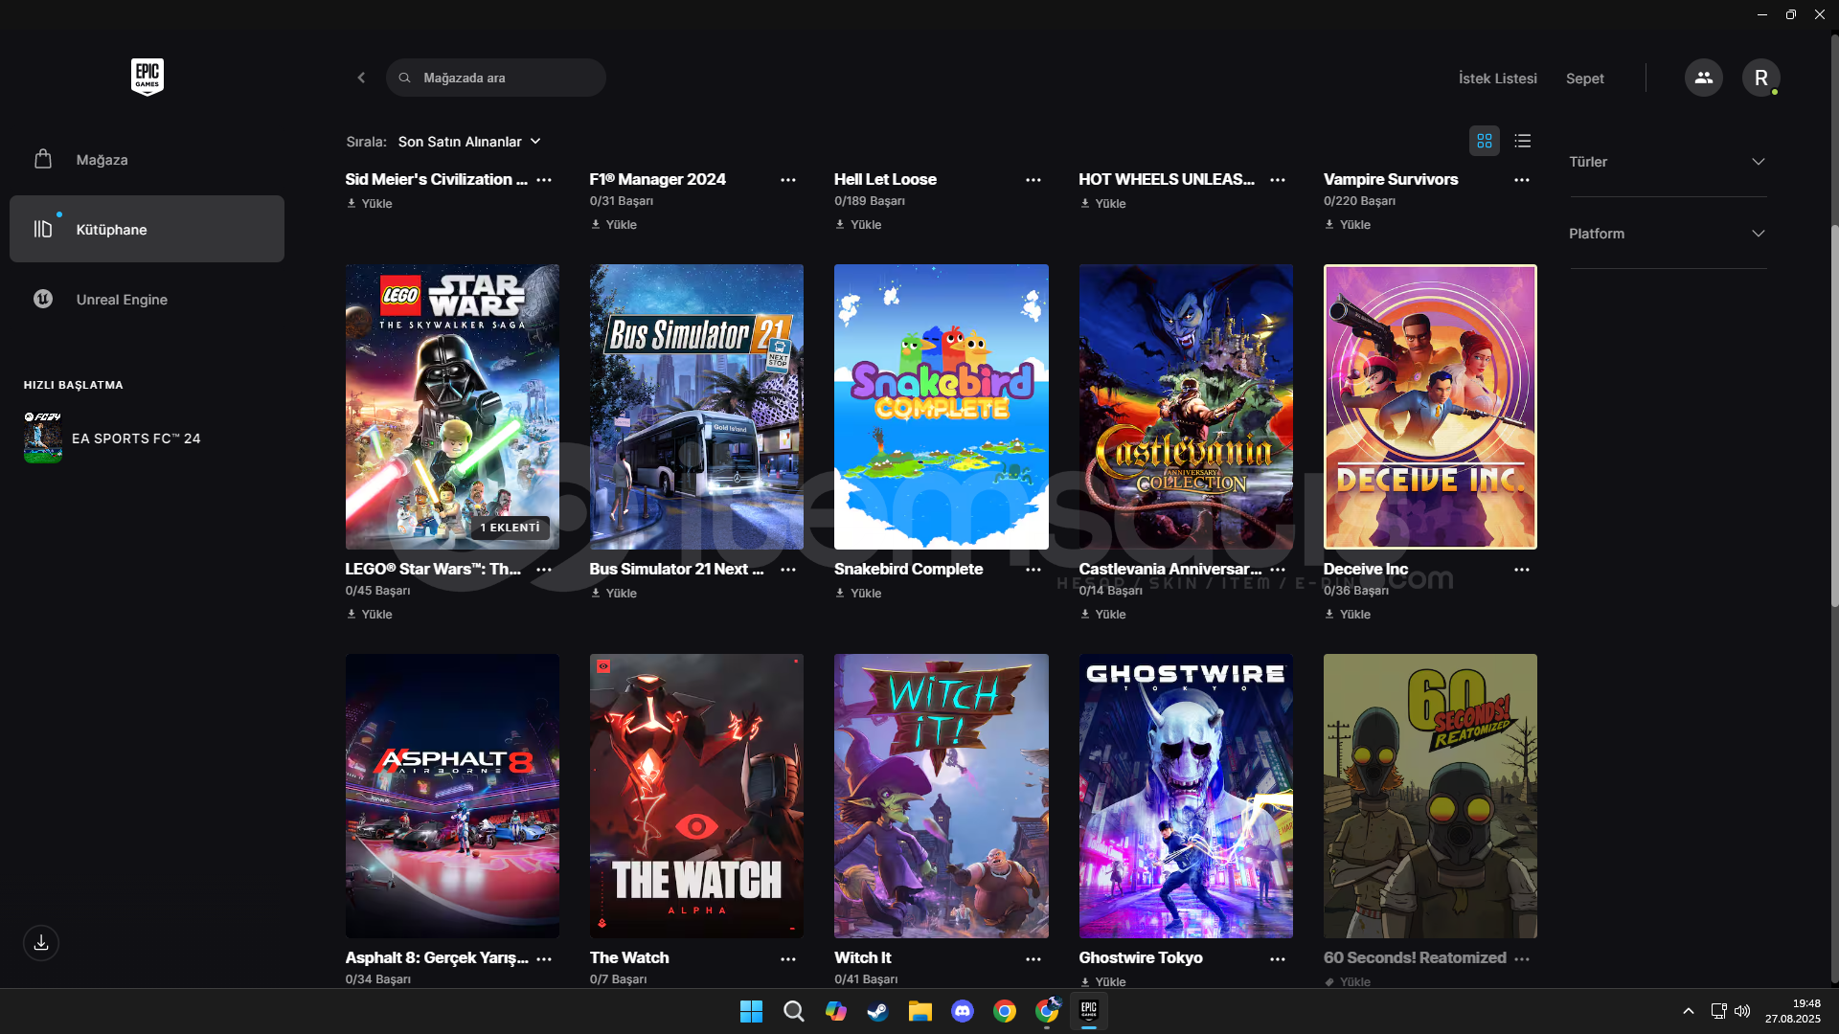This screenshot has height=1034, width=1839.
Task: Open options menu for Witch It
Action: click(1033, 959)
